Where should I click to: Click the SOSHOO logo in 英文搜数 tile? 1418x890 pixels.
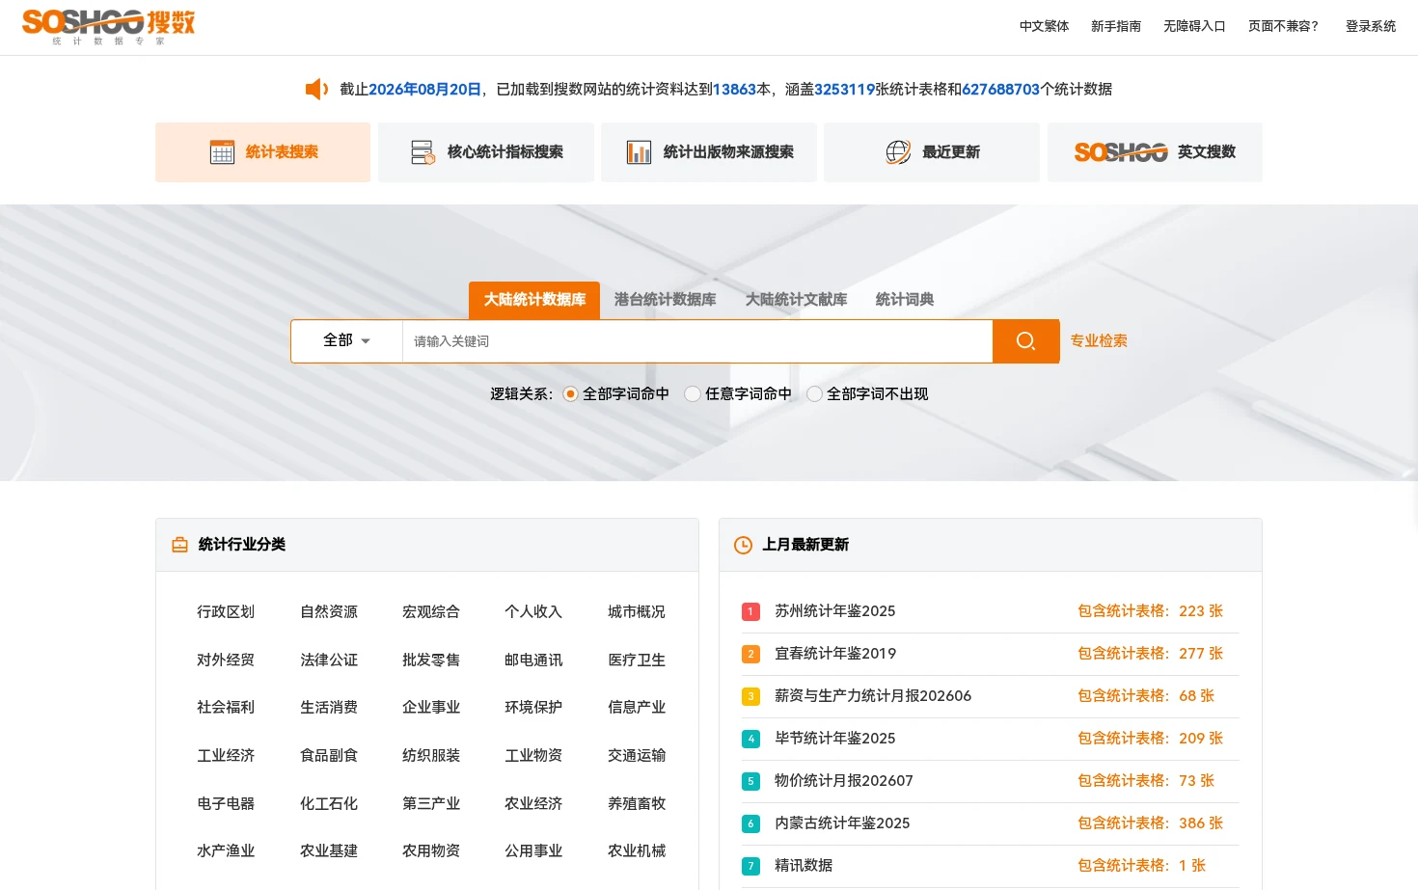[1121, 152]
